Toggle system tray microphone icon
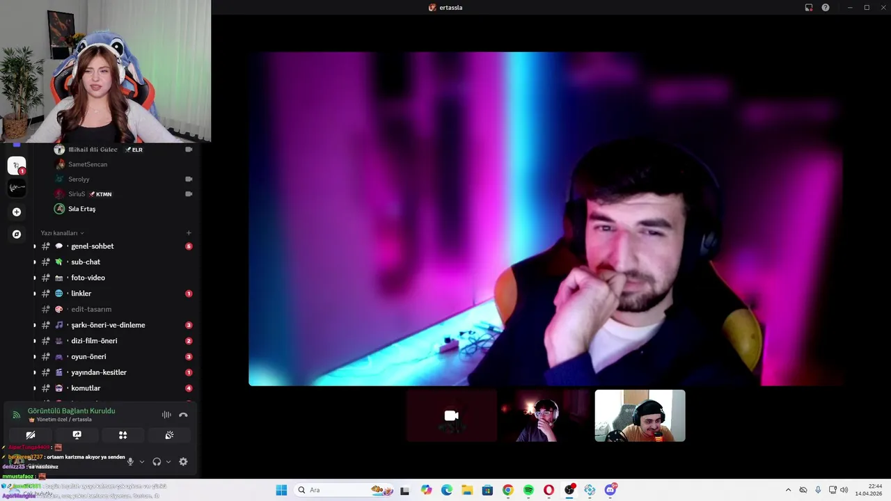The height and width of the screenshot is (501, 891). (x=818, y=490)
